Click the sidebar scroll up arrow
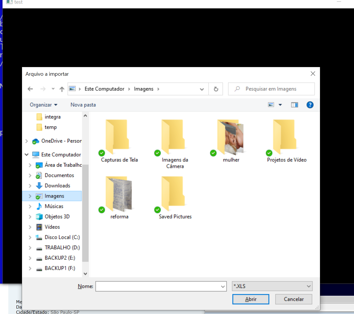The width and height of the screenshot is (354, 314). (85, 116)
